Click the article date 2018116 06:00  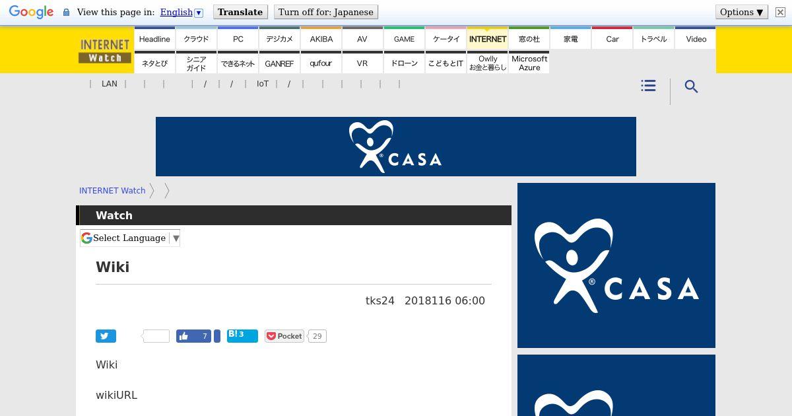click(x=445, y=300)
